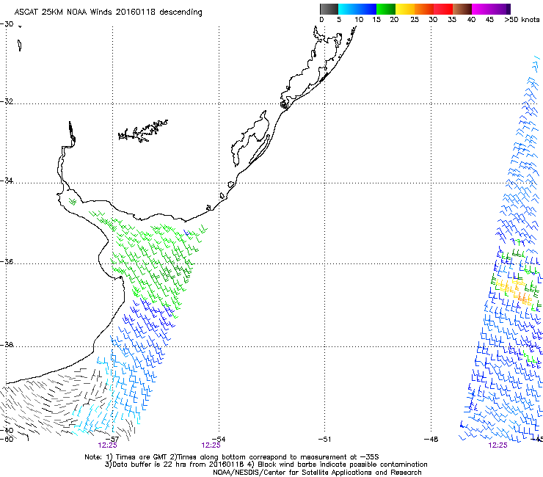The height and width of the screenshot is (477, 543).
Task: Click the longitude label '-51'
Action: 324,440
